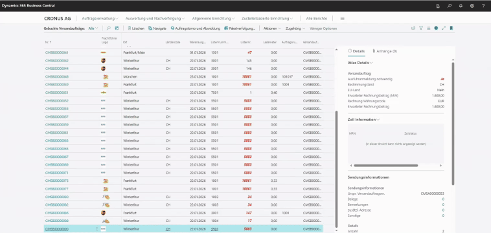
Task: Click the list vertical scrollbar
Action: click(x=337, y=169)
